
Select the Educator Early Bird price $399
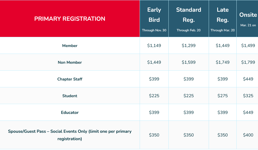click(154, 113)
